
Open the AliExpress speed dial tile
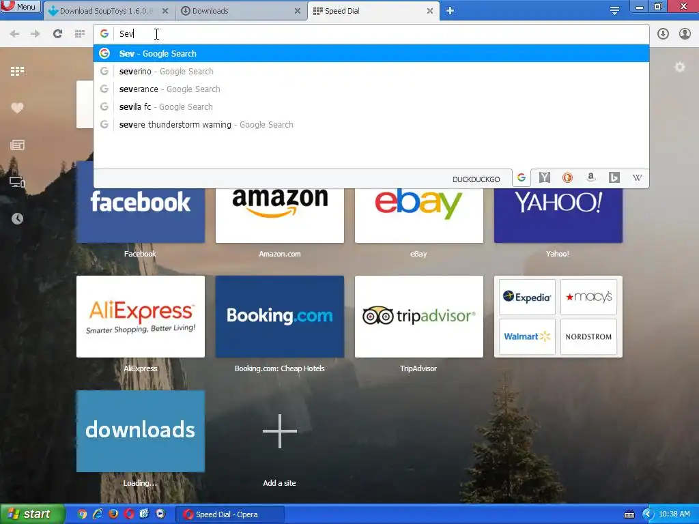coord(141,317)
